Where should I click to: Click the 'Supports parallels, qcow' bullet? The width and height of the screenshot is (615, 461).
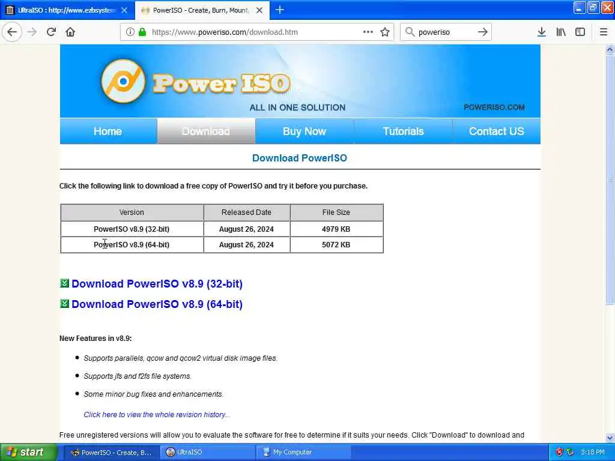tap(180, 358)
